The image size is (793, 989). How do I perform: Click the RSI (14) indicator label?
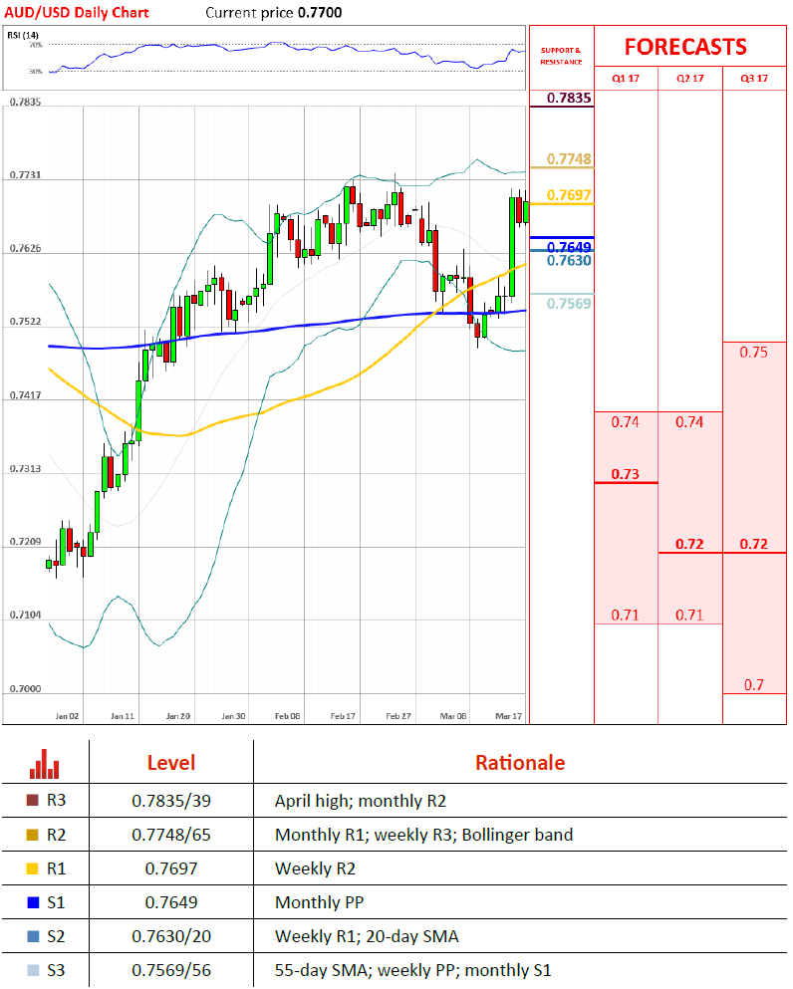coord(23,36)
